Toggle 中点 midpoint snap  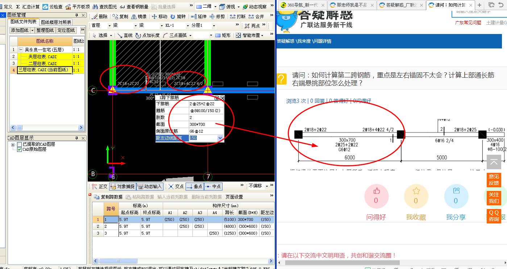pos(213,187)
